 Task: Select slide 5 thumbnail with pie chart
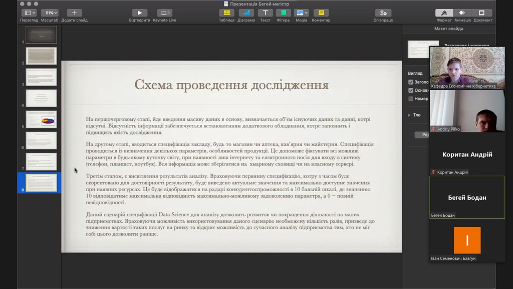(x=41, y=119)
